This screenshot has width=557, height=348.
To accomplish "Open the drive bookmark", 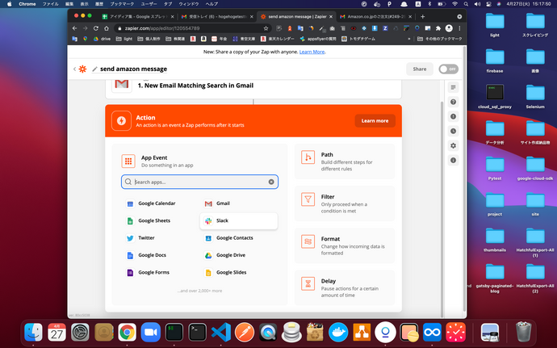I will (102, 39).
